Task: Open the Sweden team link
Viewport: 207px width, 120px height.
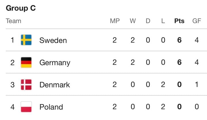Action: pos(53,40)
